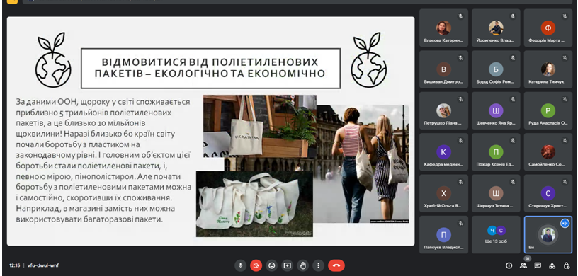Select Федорів Марта participant tile

pos(548,28)
